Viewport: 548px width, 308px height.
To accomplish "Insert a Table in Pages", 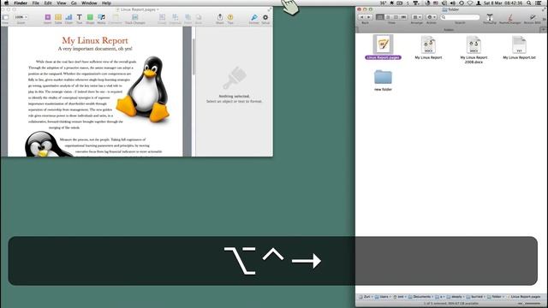I will coord(58,19).
